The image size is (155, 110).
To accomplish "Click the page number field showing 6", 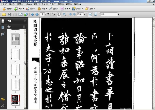I will point(42,14).
